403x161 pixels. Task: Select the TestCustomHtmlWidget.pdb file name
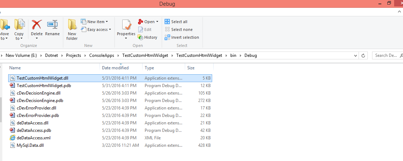44,86
